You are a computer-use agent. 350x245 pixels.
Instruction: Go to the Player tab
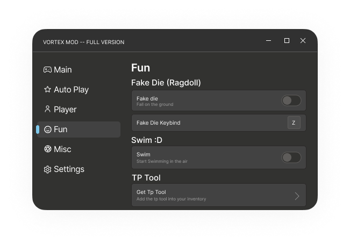(x=65, y=110)
